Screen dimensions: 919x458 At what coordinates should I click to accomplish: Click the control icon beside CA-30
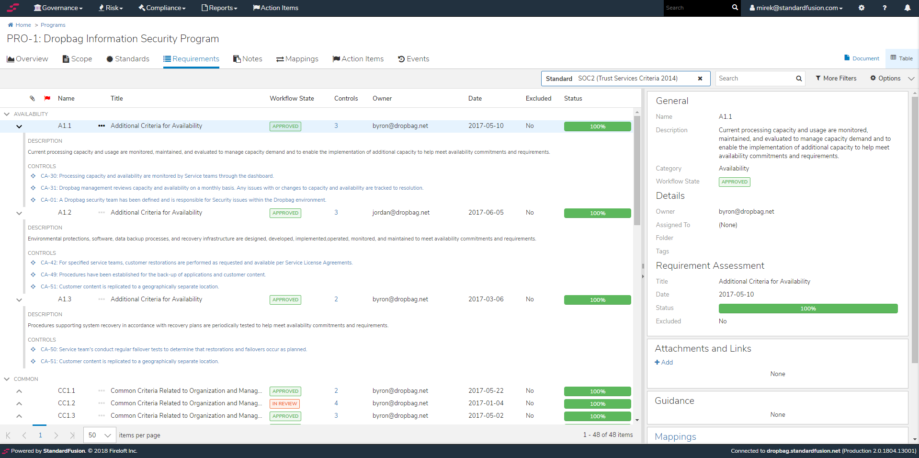33,176
